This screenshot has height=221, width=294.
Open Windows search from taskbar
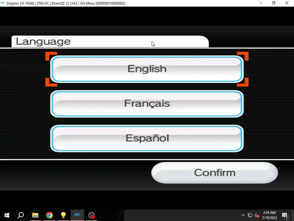tap(21, 215)
